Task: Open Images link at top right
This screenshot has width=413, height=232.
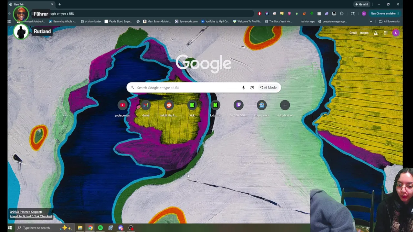Action: tap(364, 33)
